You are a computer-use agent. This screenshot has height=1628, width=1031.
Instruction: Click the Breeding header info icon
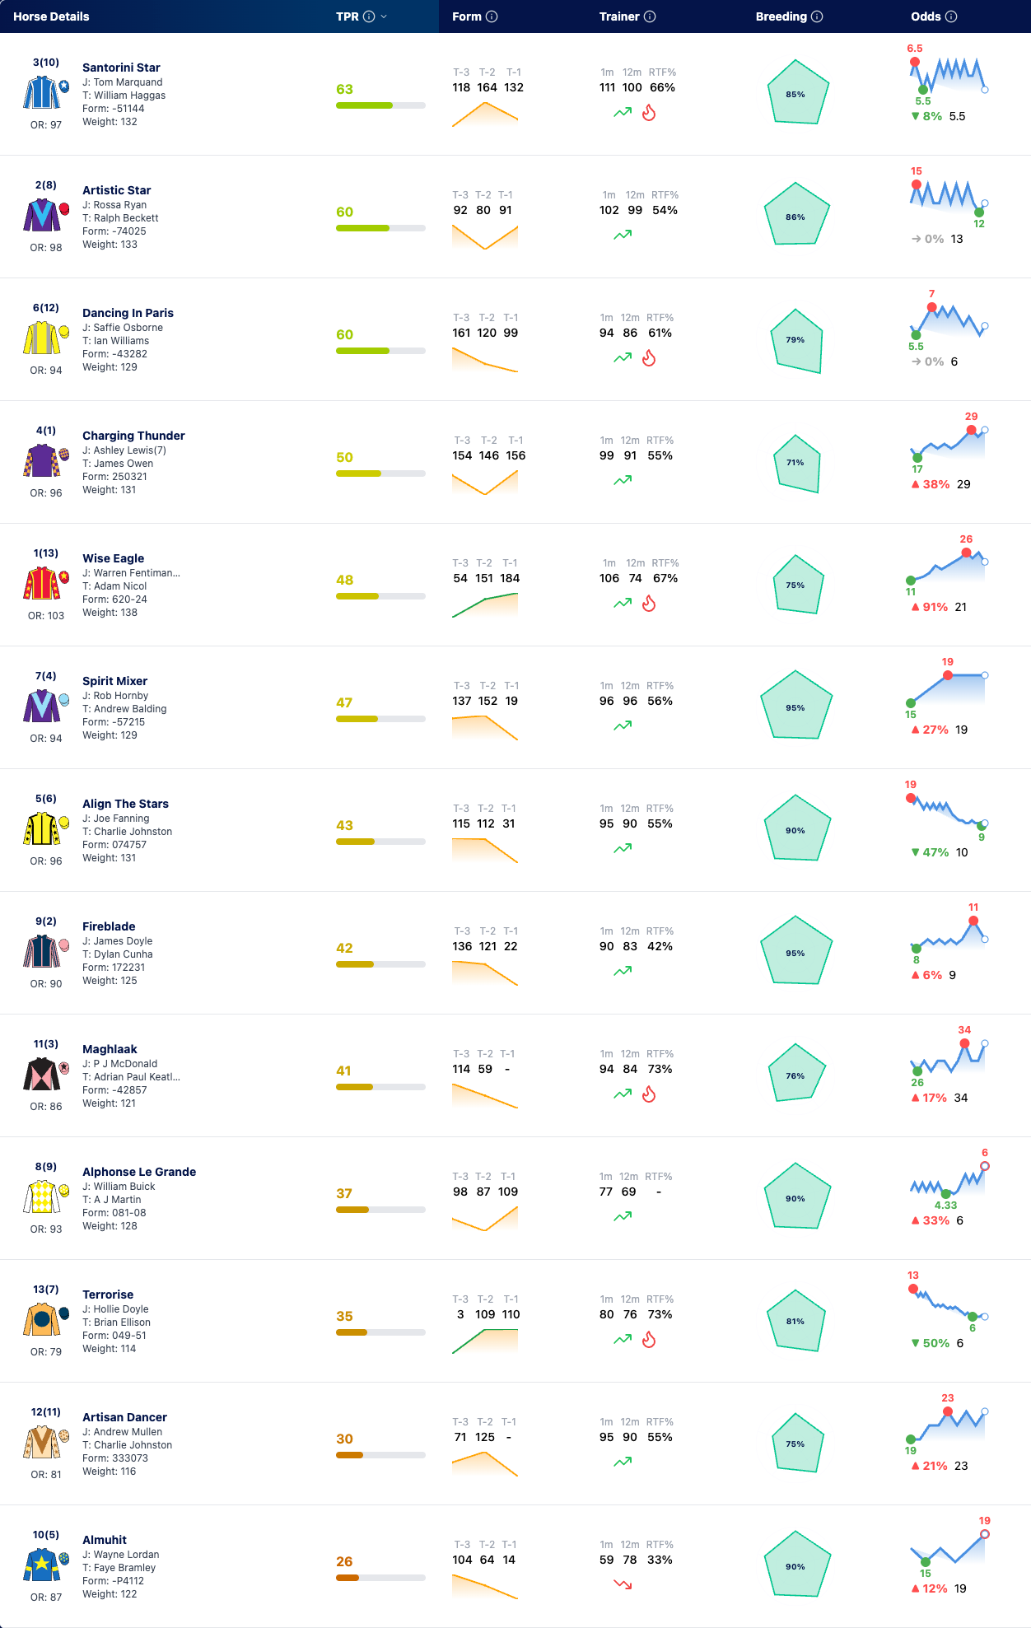(817, 16)
